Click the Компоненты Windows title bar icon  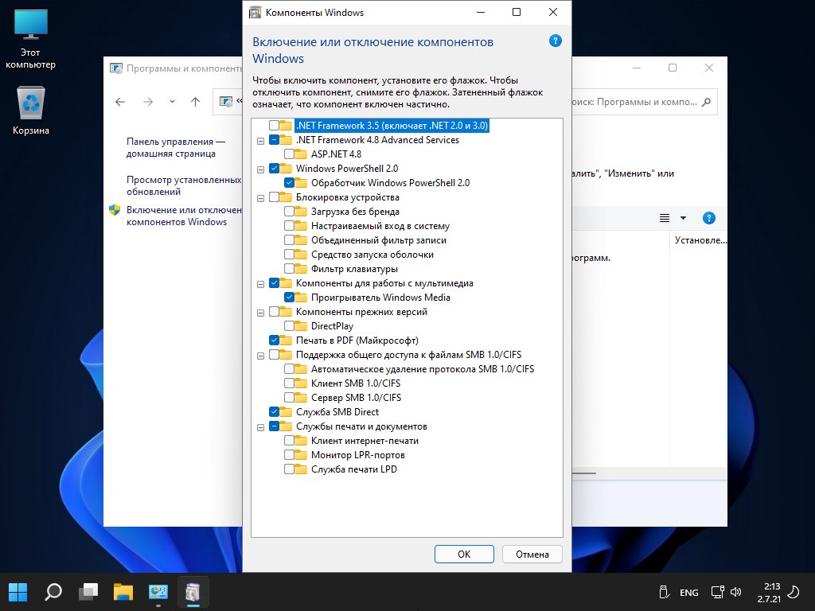[255, 12]
